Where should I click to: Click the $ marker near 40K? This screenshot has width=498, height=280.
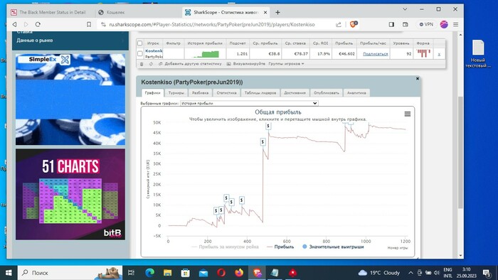(263, 142)
